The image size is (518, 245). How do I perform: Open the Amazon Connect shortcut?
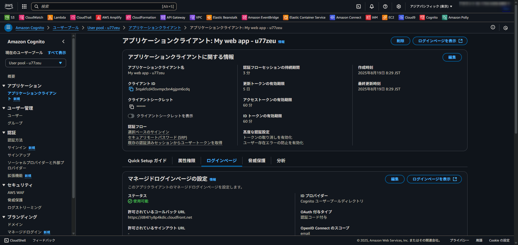[346, 17]
